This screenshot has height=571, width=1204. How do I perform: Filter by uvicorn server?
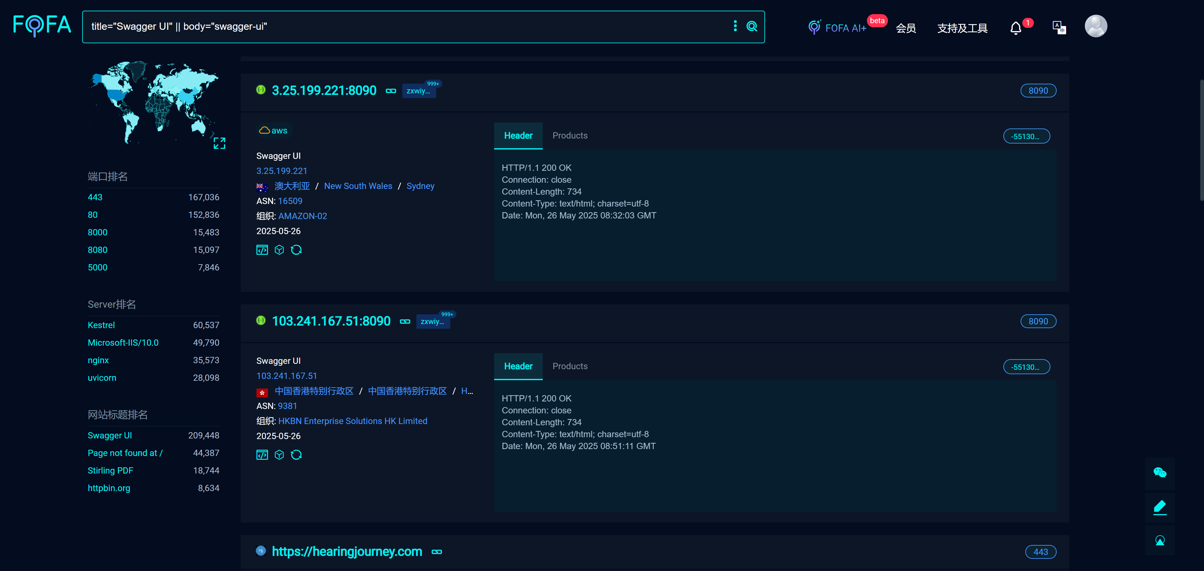point(102,378)
